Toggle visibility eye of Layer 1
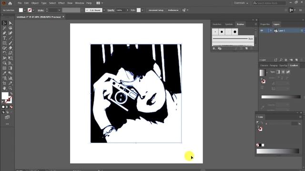 pos(262,30)
